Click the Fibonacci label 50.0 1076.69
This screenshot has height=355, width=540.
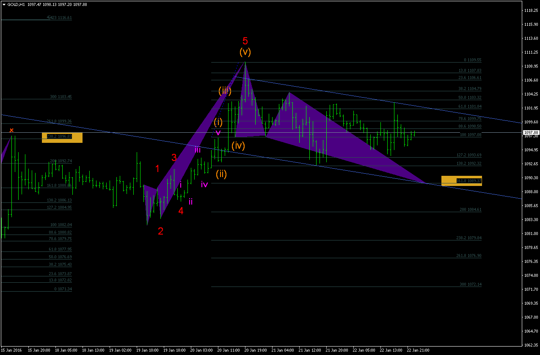pyautogui.click(x=60, y=257)
